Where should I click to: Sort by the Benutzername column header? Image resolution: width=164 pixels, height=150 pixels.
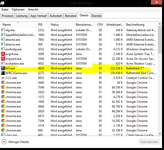84,25
